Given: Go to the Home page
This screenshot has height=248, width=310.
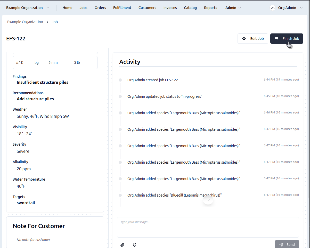Looking at the screenshot, I should pyautogui.click(x=67, y=8).
